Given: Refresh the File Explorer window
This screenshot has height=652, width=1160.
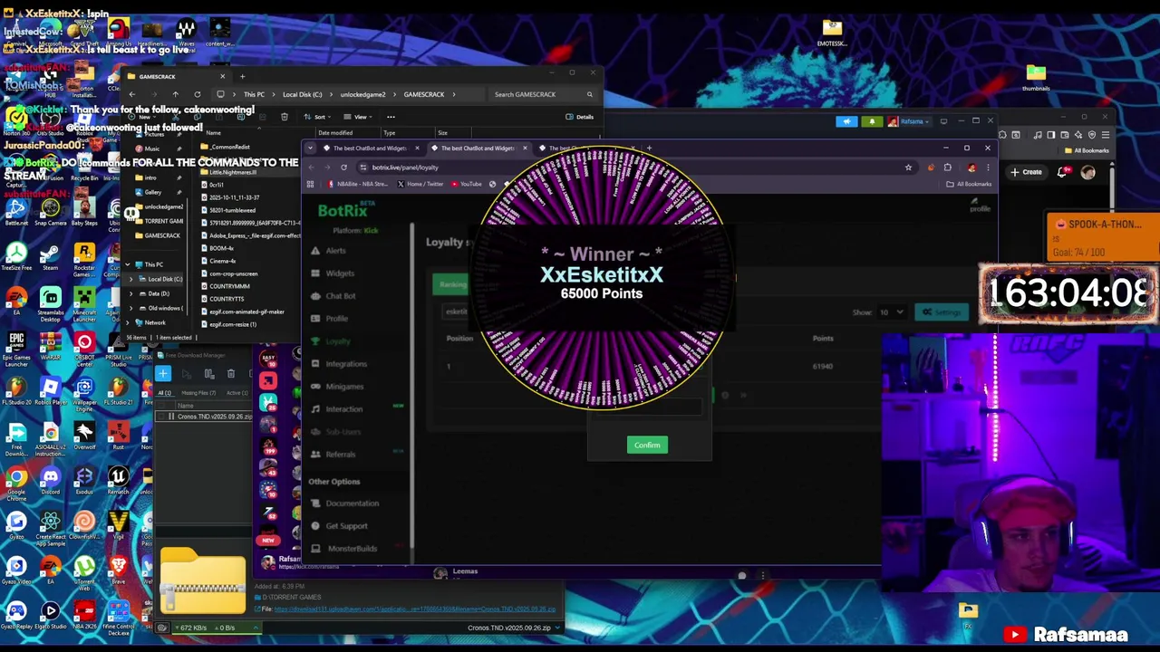Looking at the screenshot, I should click(197, 94).
